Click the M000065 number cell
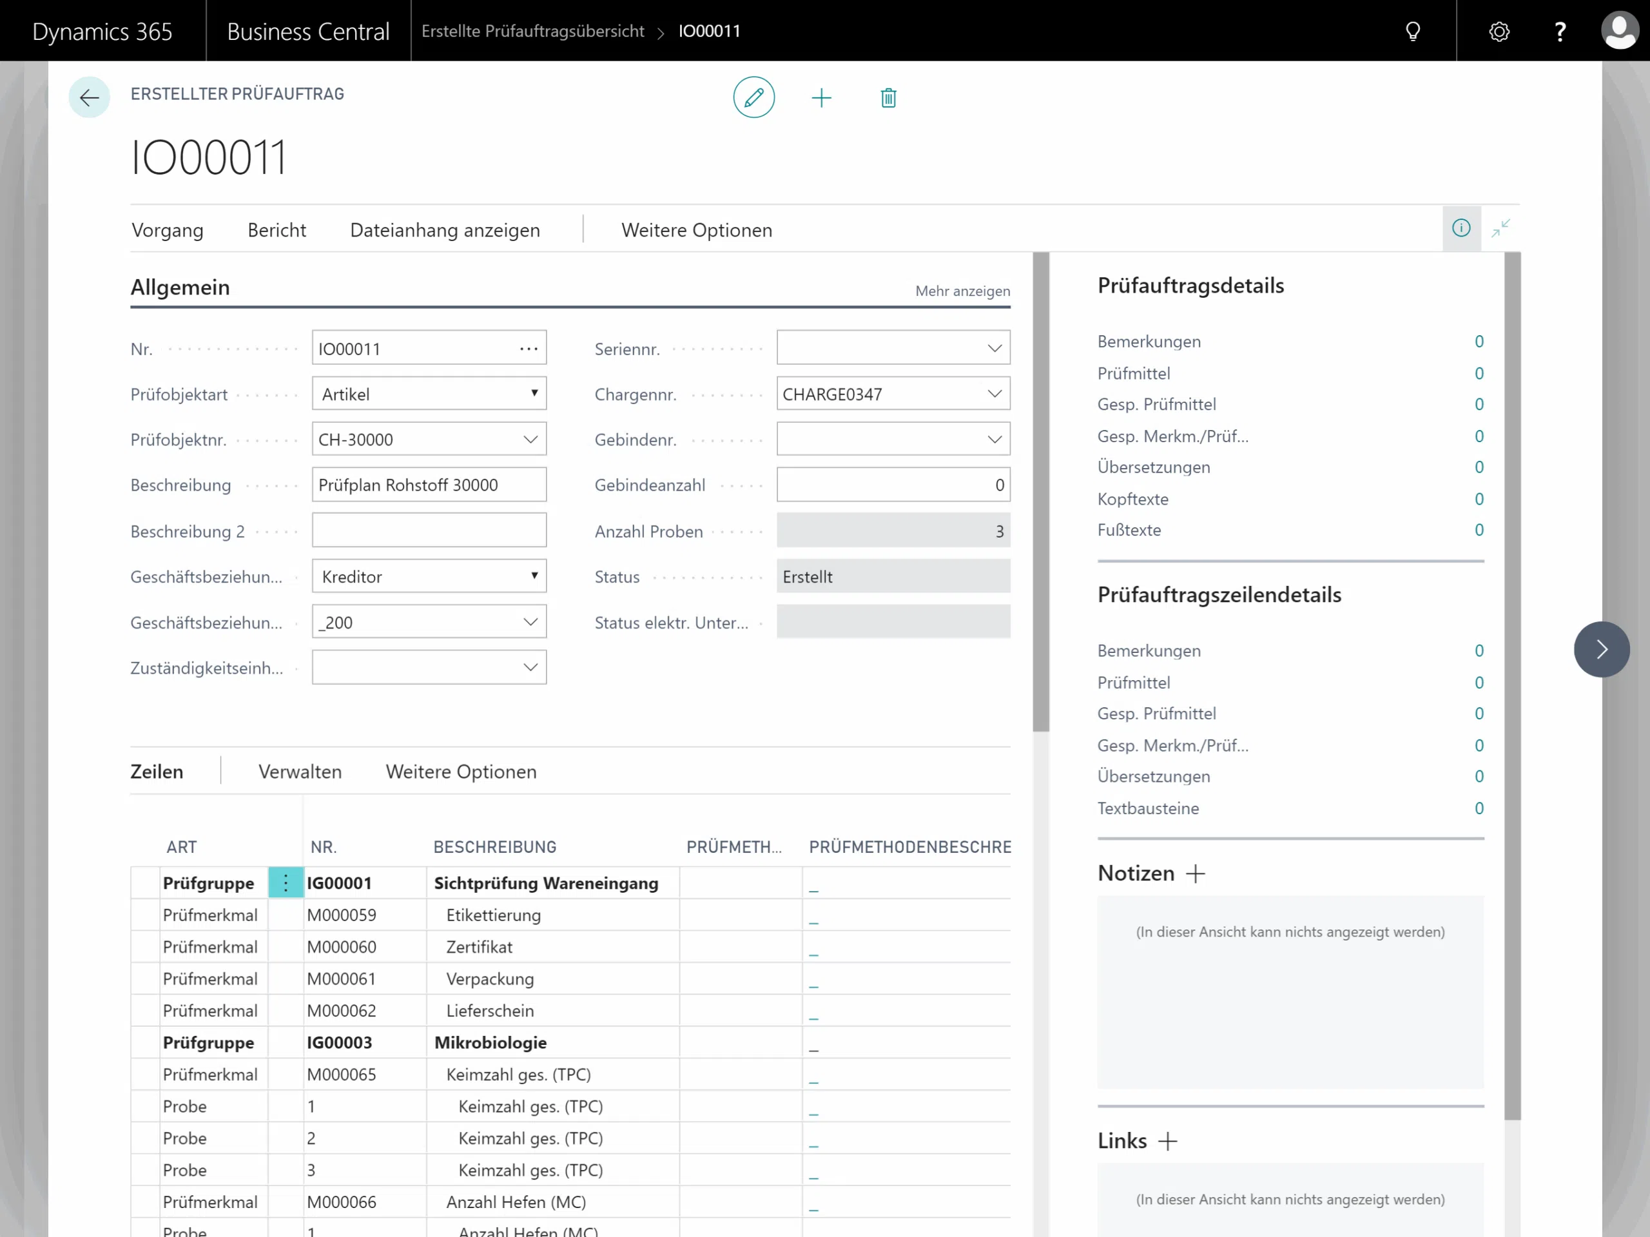This screenshot has height=1237, width=1650. 365,1074
